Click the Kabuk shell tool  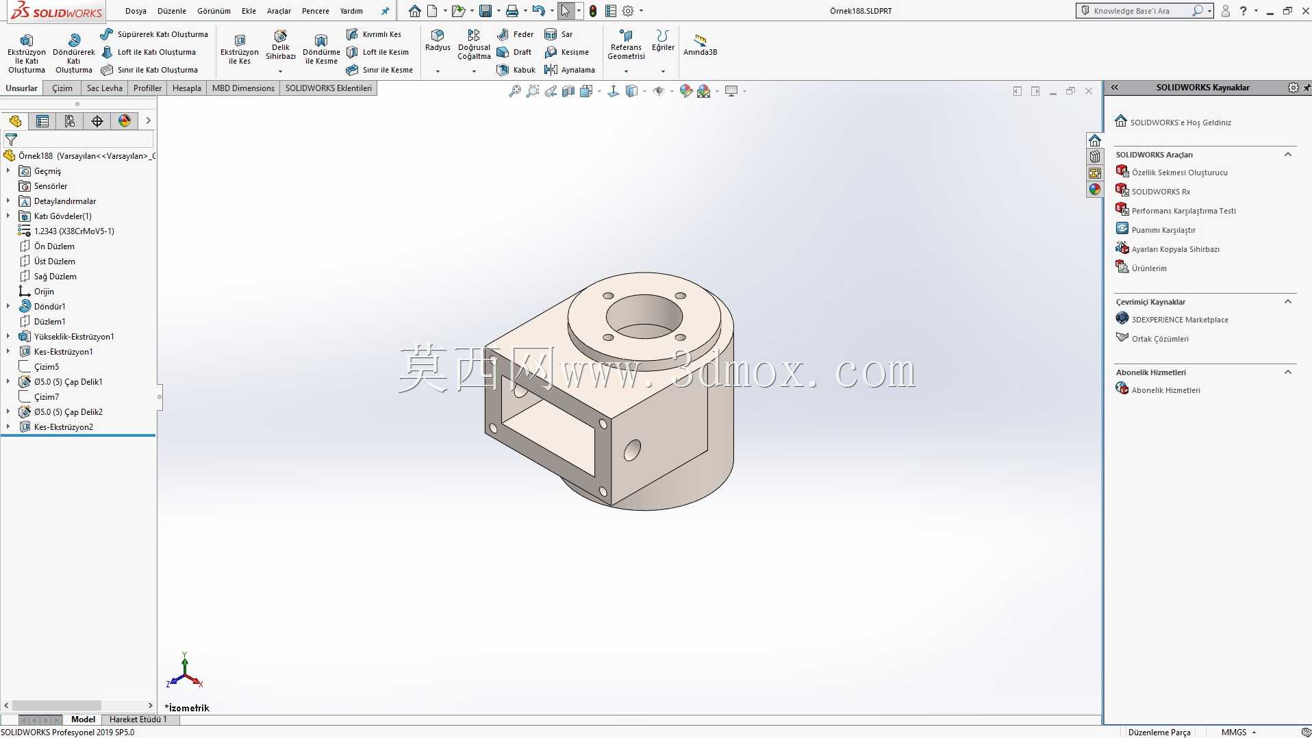click(x=516, y=70)
